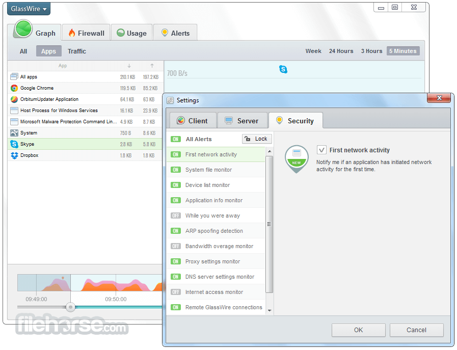Toggle Proxy settings monitor switch
The height and width of the screenshot is (350, 457).
tap(176, 261)
